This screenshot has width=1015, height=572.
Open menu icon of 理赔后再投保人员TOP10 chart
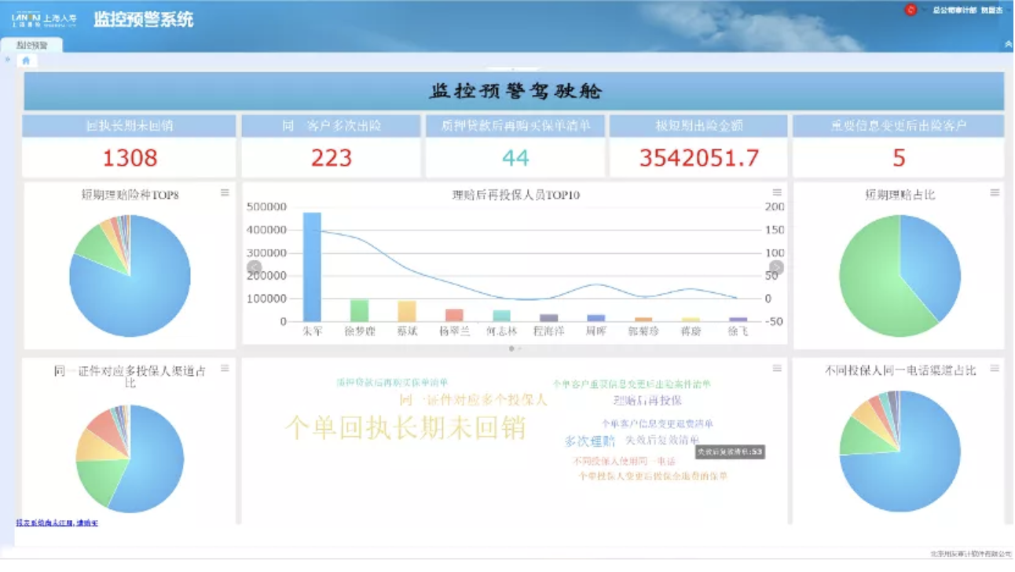777,192
